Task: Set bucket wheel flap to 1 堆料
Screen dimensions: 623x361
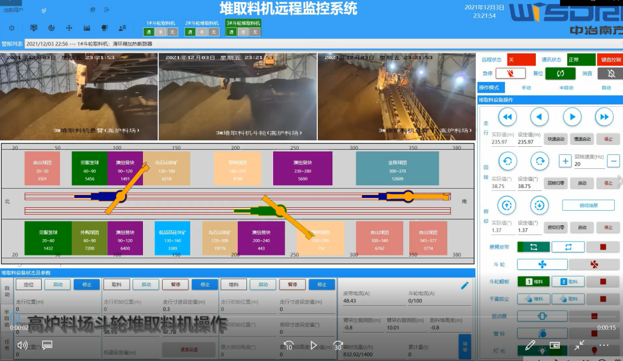Action: 534,281
